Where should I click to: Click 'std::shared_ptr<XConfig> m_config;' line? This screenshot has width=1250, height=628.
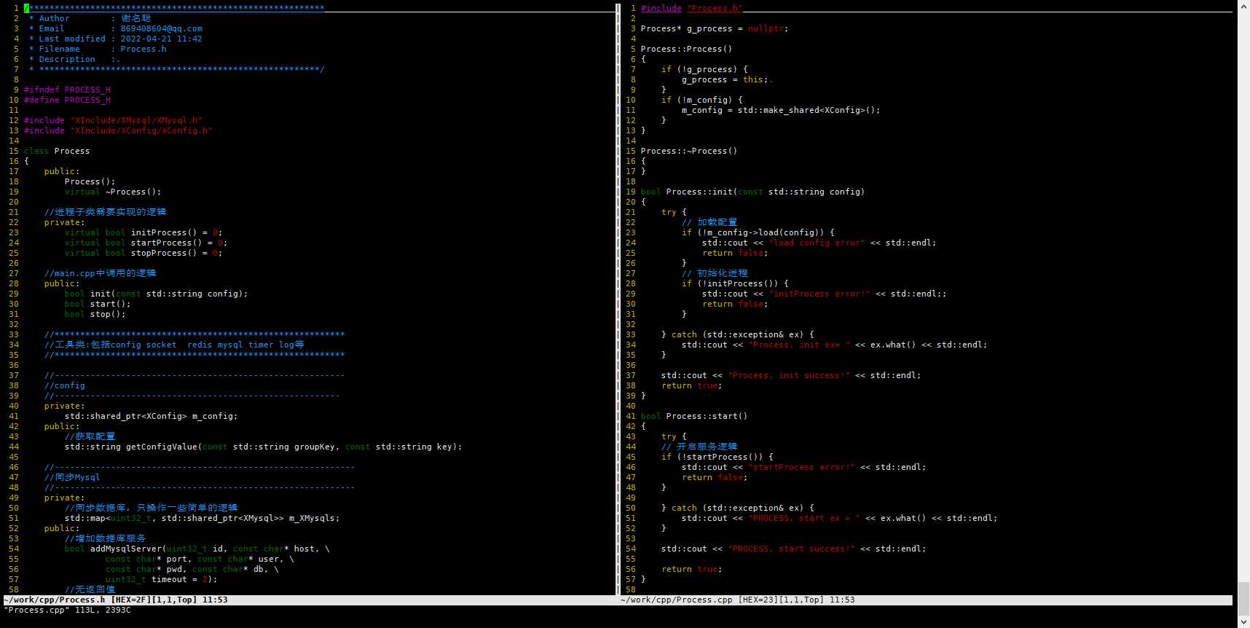tap(151, 417)
